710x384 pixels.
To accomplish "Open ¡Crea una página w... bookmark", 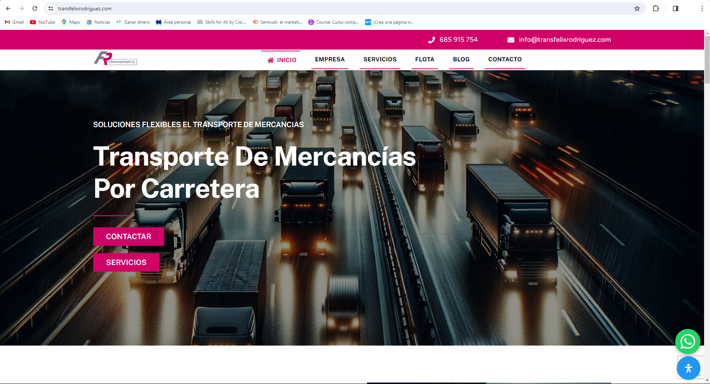I will tap(390, 22).
